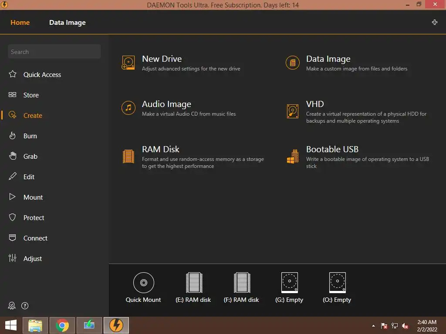Screen dimensions: 446x334
Task: Click the Edit pencil icon
Action: click(x=13, y=177)
